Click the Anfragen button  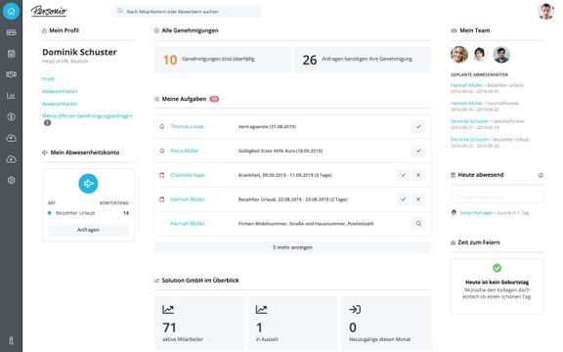[88, 230]
